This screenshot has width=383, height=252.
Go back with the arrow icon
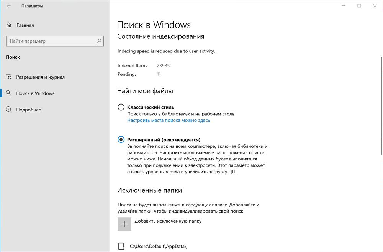[8, 6]
